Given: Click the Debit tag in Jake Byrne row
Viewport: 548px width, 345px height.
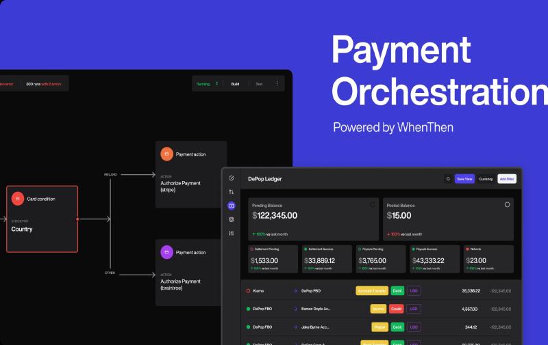Looking at the screenshot, I should click(397, 327).
